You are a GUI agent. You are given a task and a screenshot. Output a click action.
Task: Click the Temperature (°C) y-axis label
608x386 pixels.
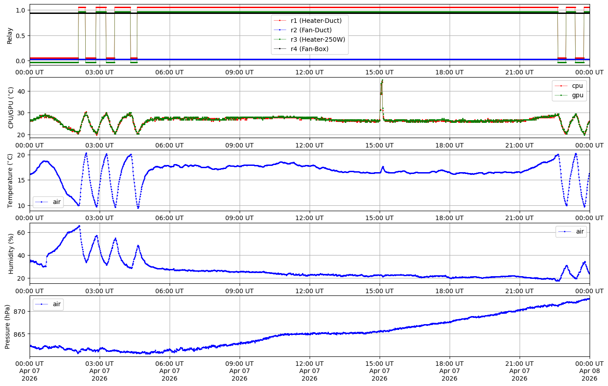[x=11, y=180]
